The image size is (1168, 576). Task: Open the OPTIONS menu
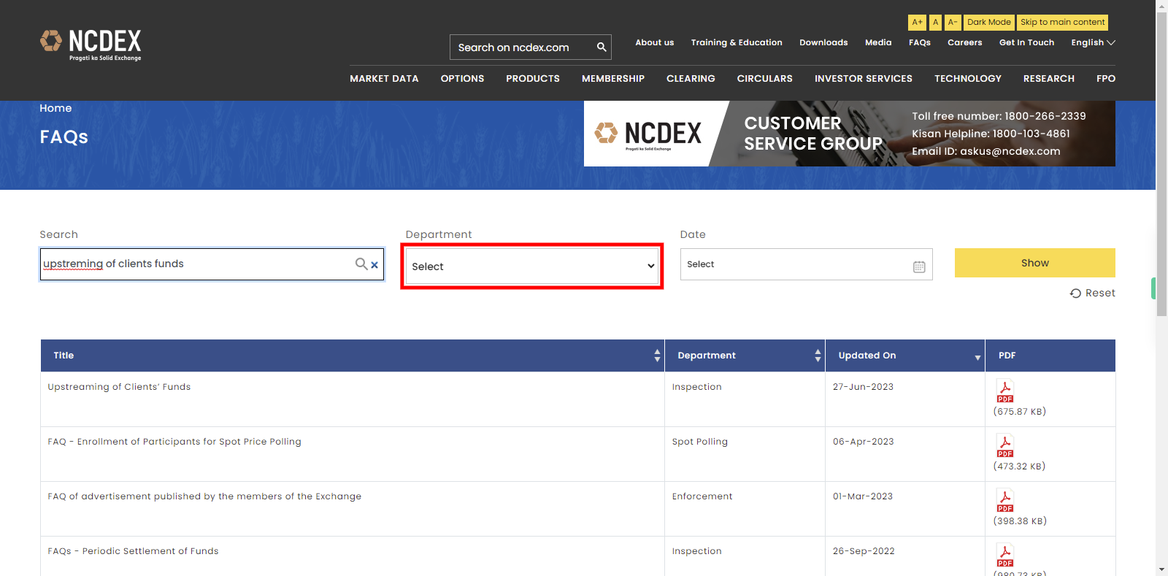[x=462, y=78]
